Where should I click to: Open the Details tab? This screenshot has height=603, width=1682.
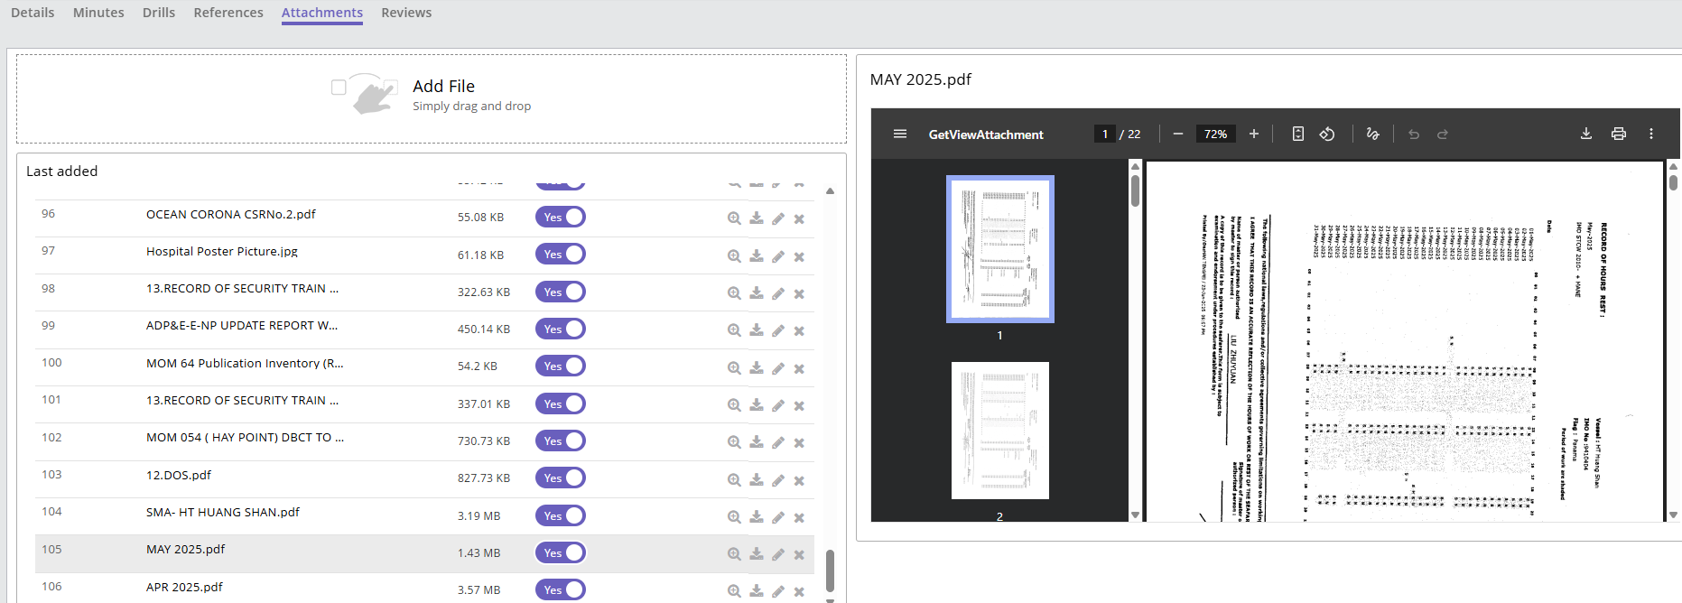(x=33, y=13)
